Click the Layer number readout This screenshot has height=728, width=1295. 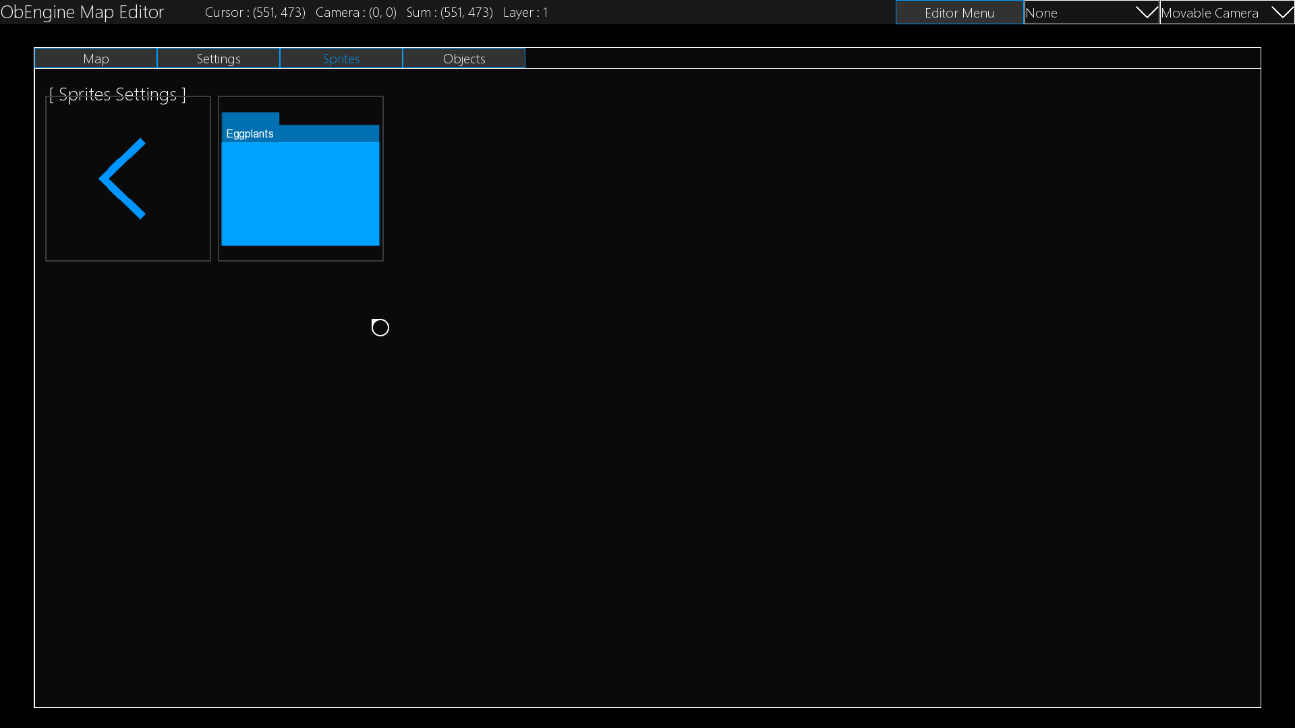[x=525, y=12]
